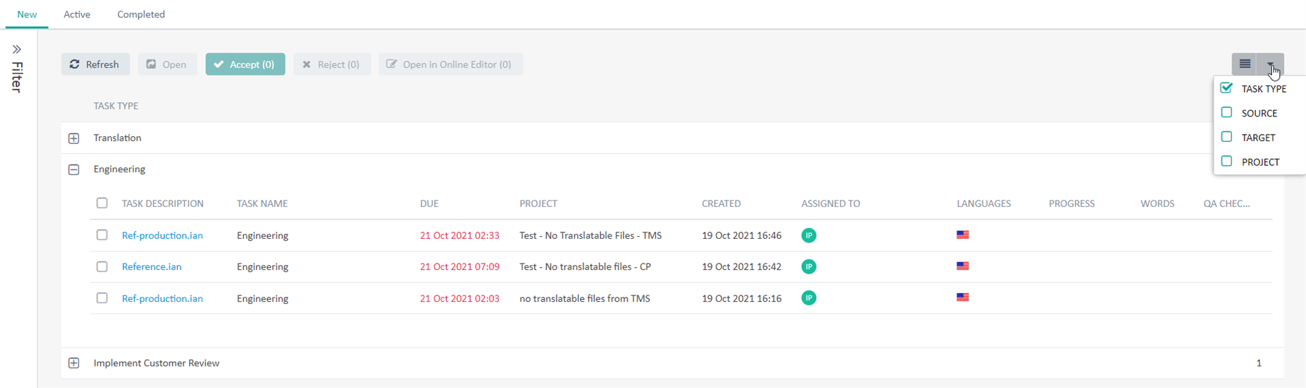This screenshot has height=388, width=1306.
Task: Click the Refresh button
Action: pyautogui.click(x=95, y=64)
